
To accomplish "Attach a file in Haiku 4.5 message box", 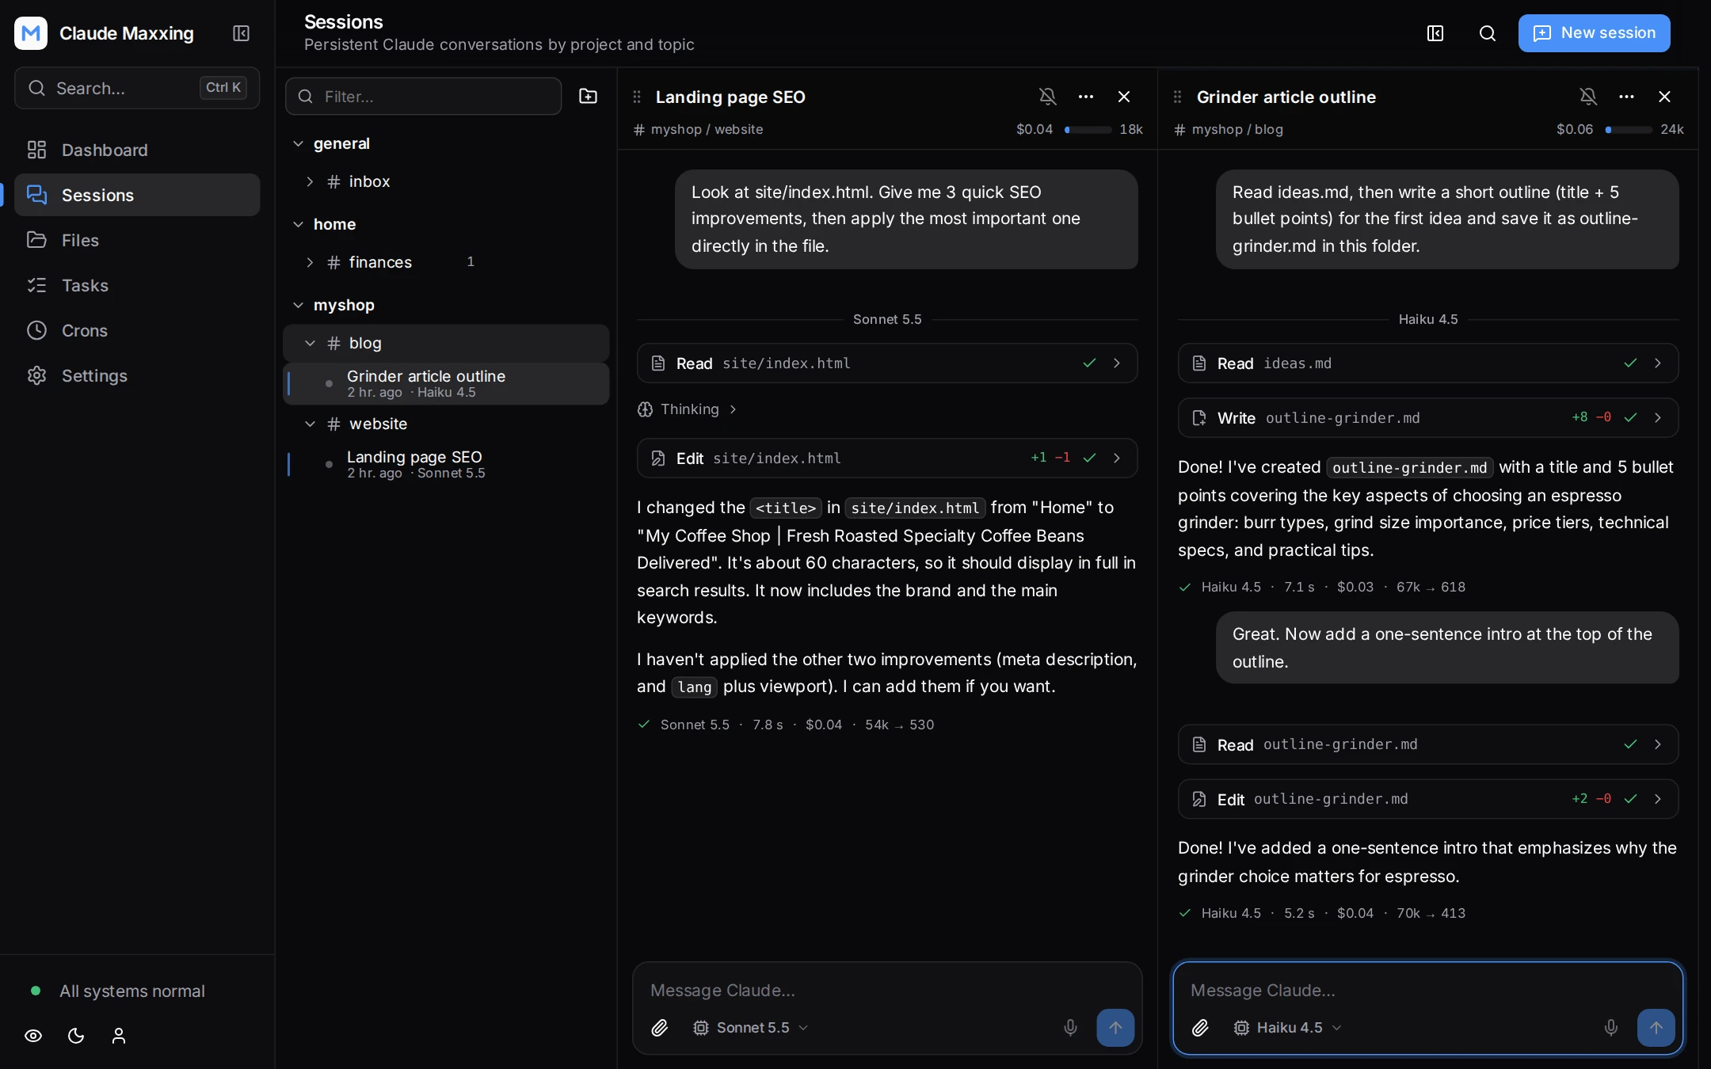I will (x=1200, y=1028).
